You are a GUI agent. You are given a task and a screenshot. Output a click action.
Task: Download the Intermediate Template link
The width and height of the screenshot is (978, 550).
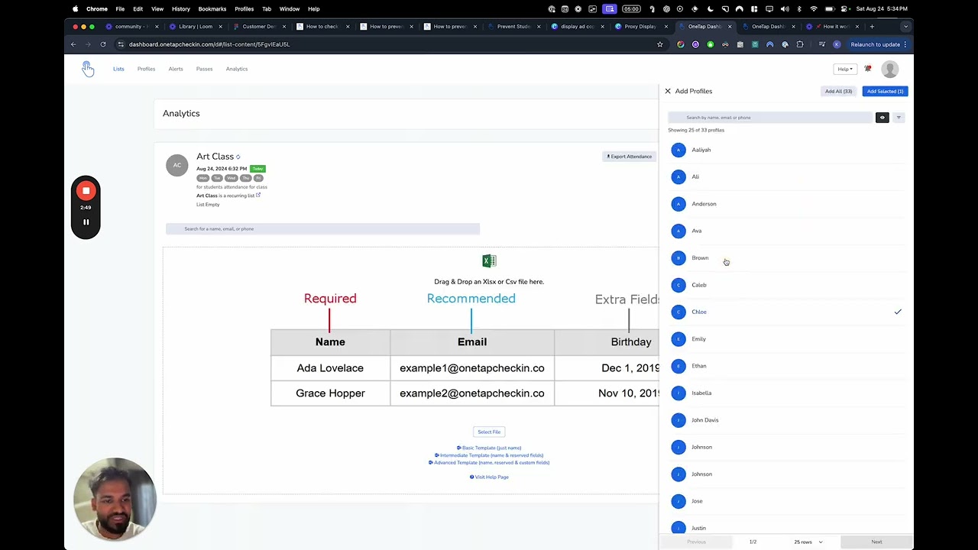(489, 455)
